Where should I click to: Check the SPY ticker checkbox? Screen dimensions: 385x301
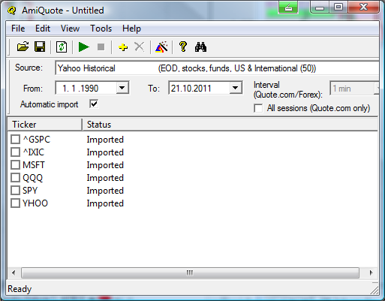pos(15,191)
